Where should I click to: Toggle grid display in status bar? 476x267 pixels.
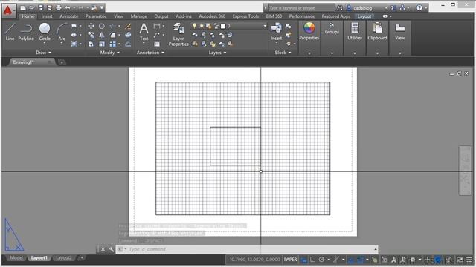(x=303, y=260)
